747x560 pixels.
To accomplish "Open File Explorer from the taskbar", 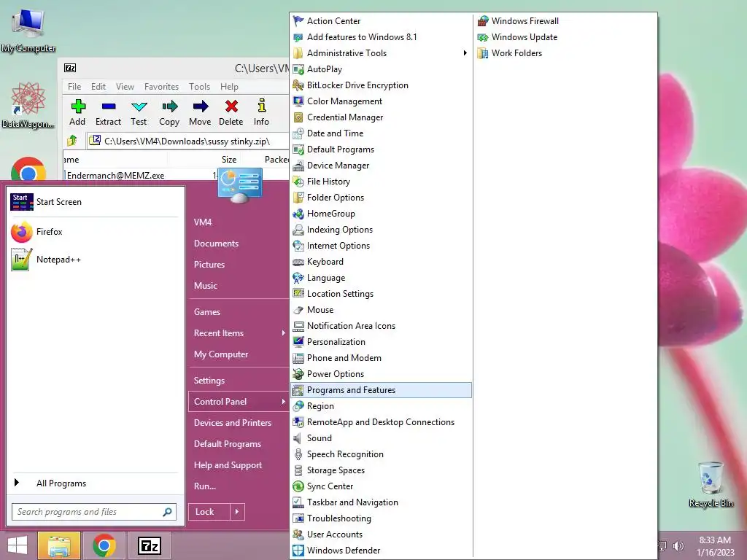I will coord(58,545).
